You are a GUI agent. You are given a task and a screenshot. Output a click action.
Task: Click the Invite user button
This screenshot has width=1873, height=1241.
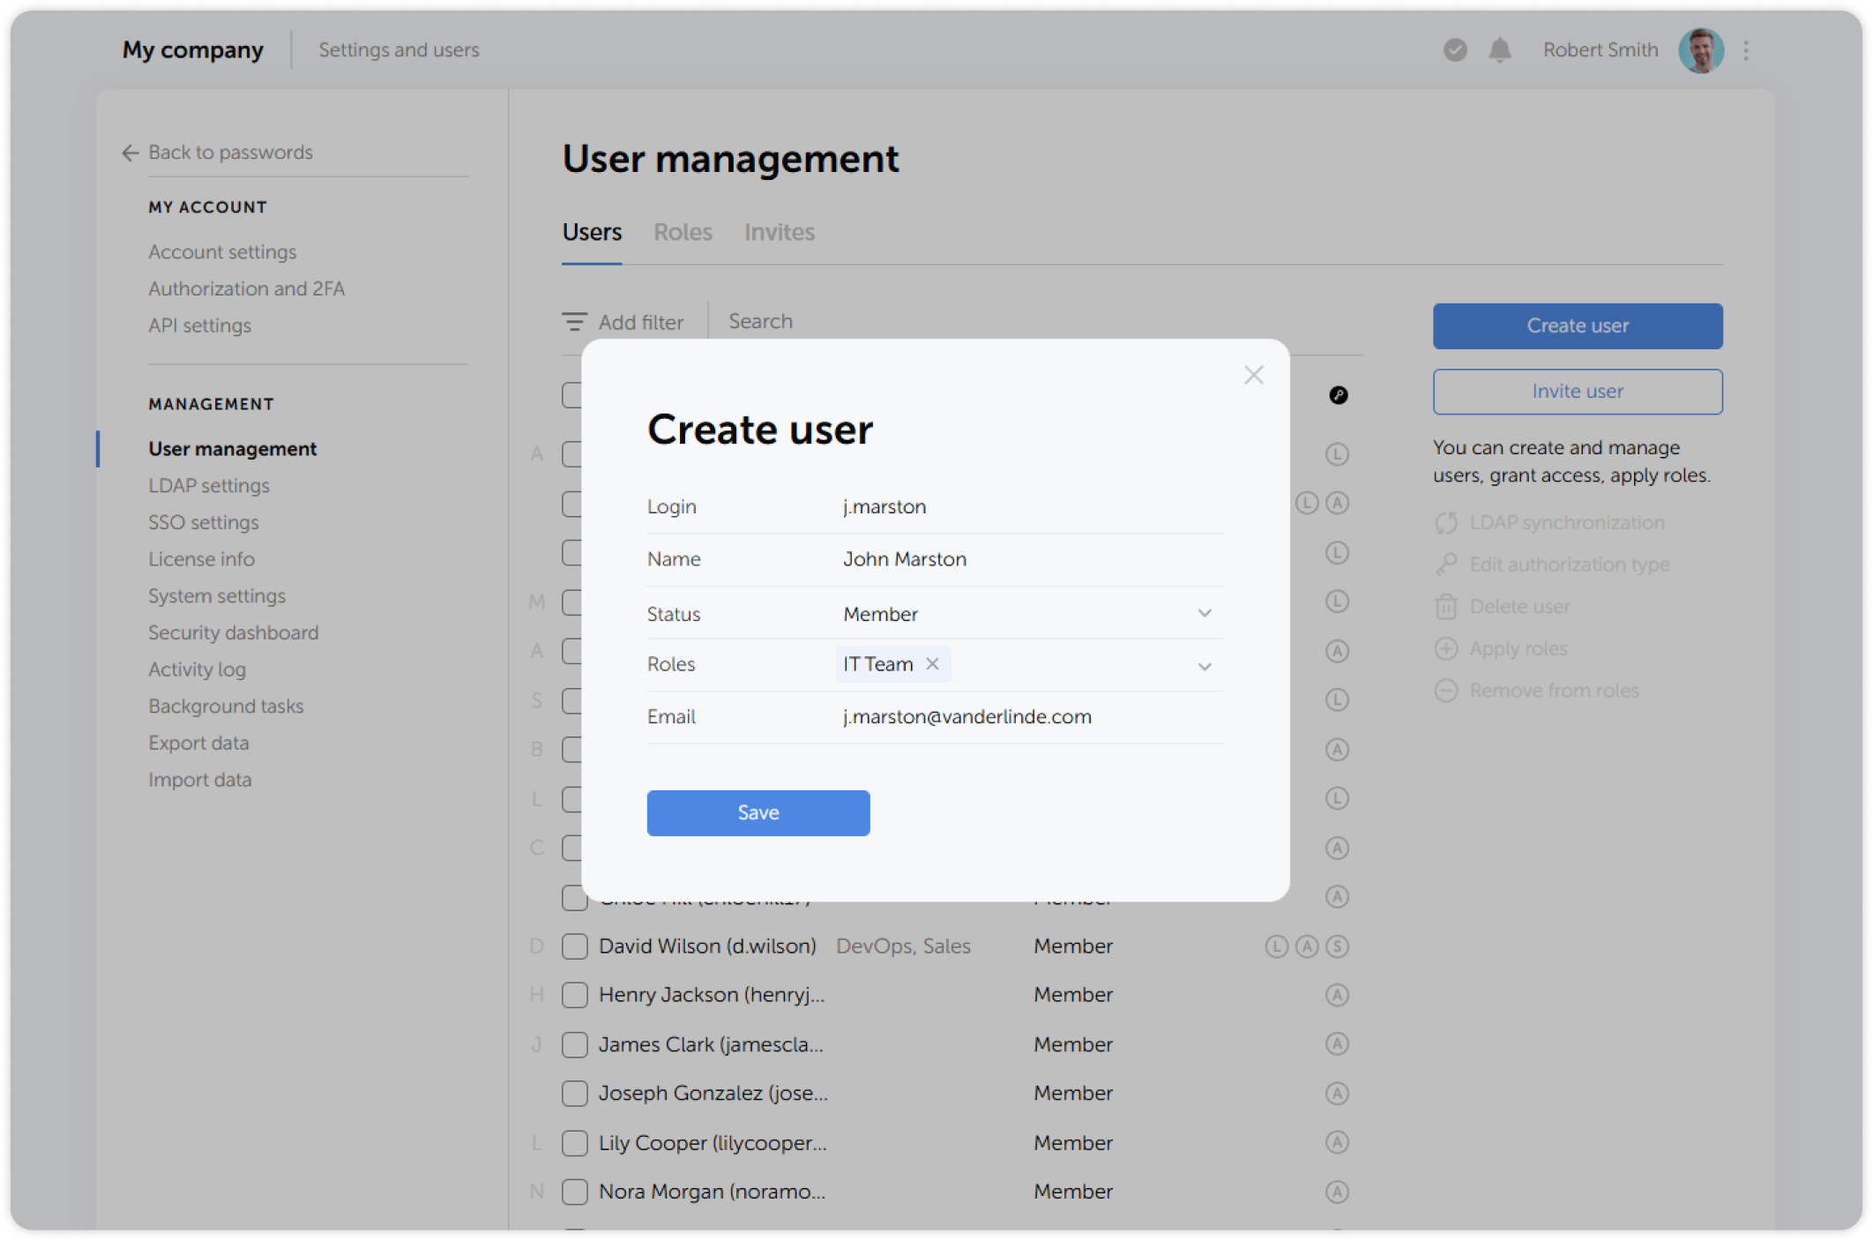(1577, 391)
